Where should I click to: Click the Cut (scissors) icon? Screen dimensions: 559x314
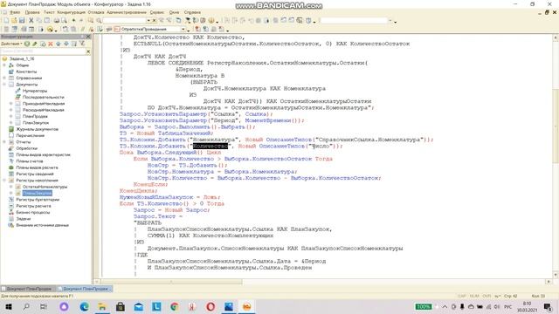(x=31, y=21)
